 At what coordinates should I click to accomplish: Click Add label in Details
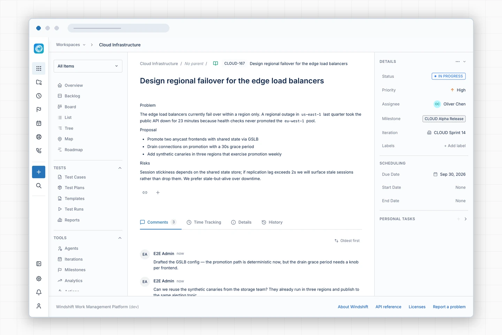pyautogui.click(x=455, y=146)
